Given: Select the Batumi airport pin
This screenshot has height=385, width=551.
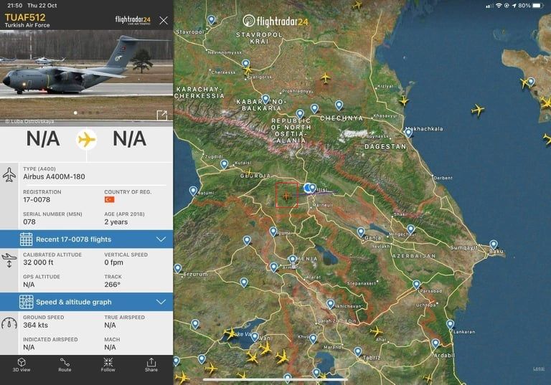Looking at the screenshot, I should (193, 191).
